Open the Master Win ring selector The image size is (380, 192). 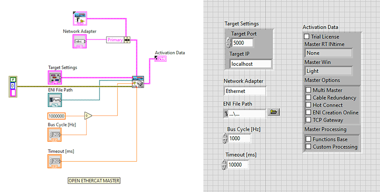[x=328, y=71]
